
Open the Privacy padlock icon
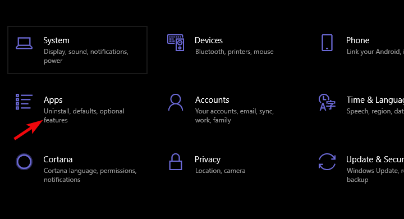(176, 162)
